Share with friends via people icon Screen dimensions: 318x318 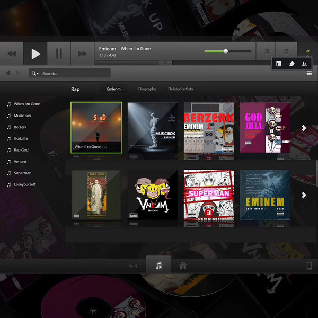(x=304, y=64)
